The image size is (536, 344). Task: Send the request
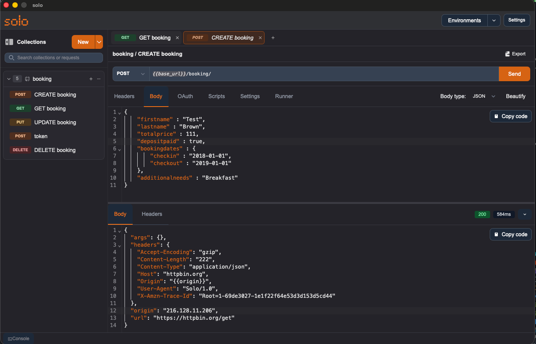tap(514, 74)
